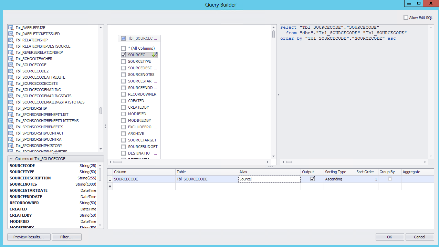Select Tbl_SPONSORSHIPBENEFITLIST in the table list
This screenshot has width=439, height=247.
click(x=42, y=115)
